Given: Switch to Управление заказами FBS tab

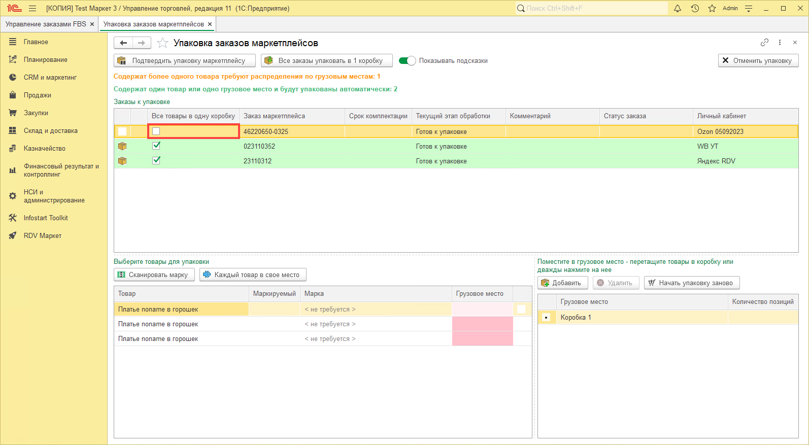Looking at the screenshot, I should [46, 24].
